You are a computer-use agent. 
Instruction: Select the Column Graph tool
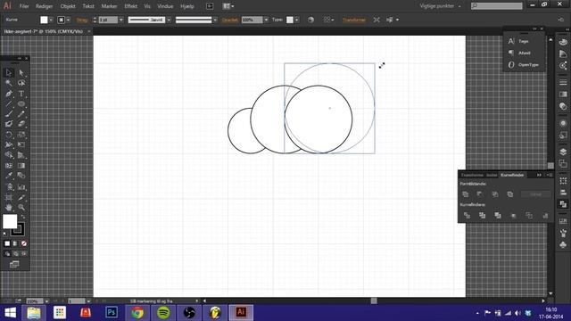tap(21, 187)
